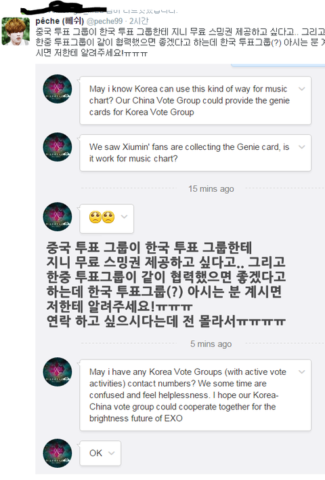Open chevron menu on the emoji message
The image size is (325, 480).
click(124, 216)
